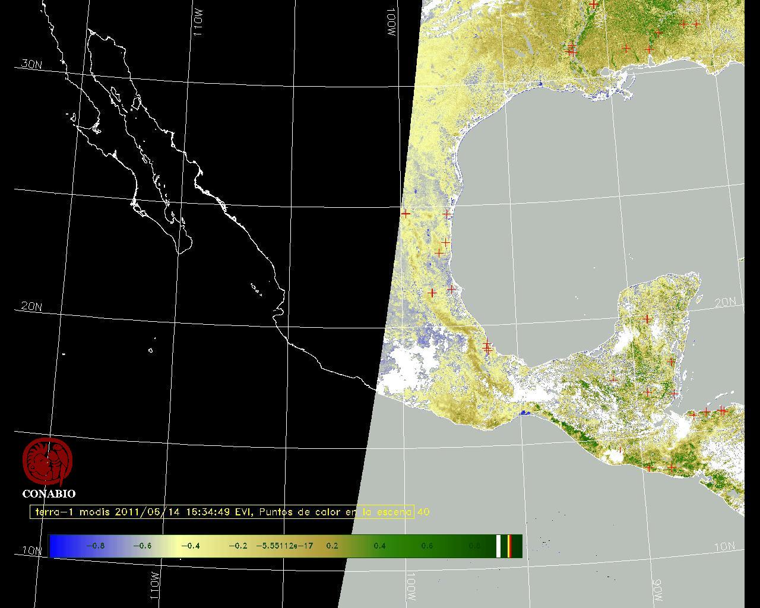Image resolution: width=760 pixels, height=608 pixels.
Task: Click the hotspot count number 40
Action: pyautogui.click(x=423, y=512)
